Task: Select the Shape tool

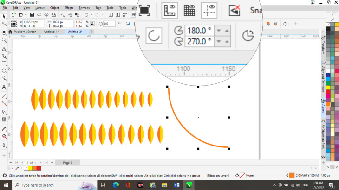Action: coord(4,24)
